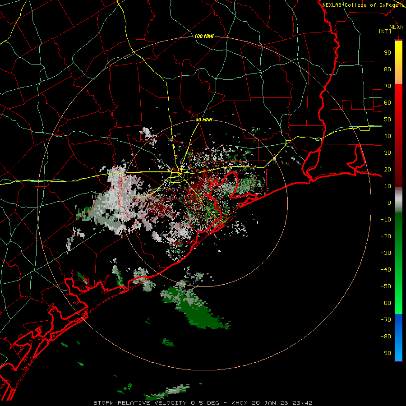Click the 20 JAN 26 date text

[270, 403]
